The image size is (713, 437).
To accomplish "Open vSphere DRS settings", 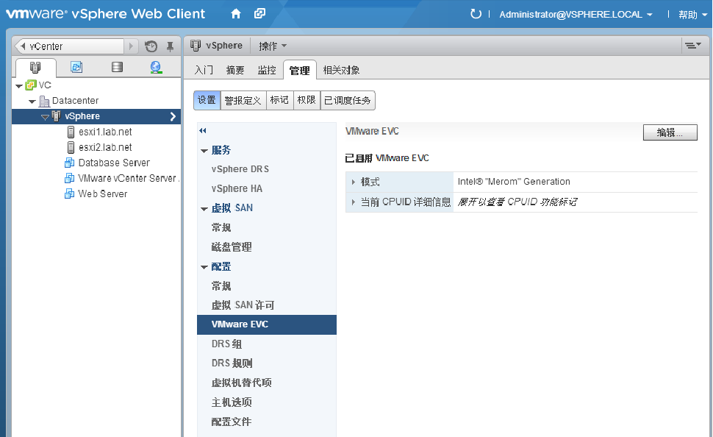I will [240, 169].
